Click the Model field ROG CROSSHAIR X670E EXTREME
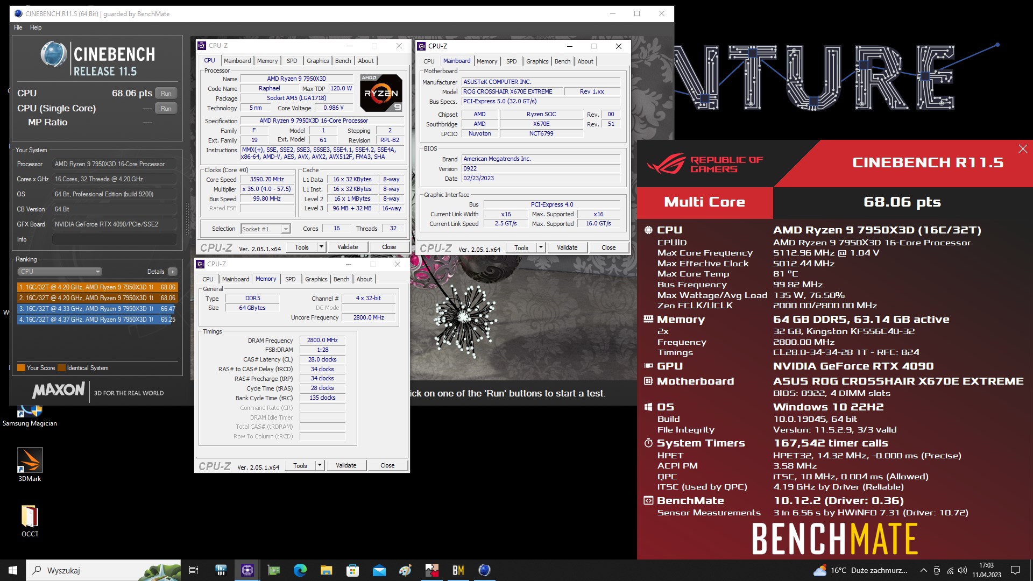The width and height of the screenshot is (1033, 581). click(x=512, y=91)
